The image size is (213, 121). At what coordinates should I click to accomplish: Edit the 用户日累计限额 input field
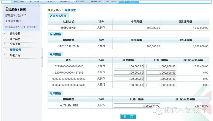[137, 105]
